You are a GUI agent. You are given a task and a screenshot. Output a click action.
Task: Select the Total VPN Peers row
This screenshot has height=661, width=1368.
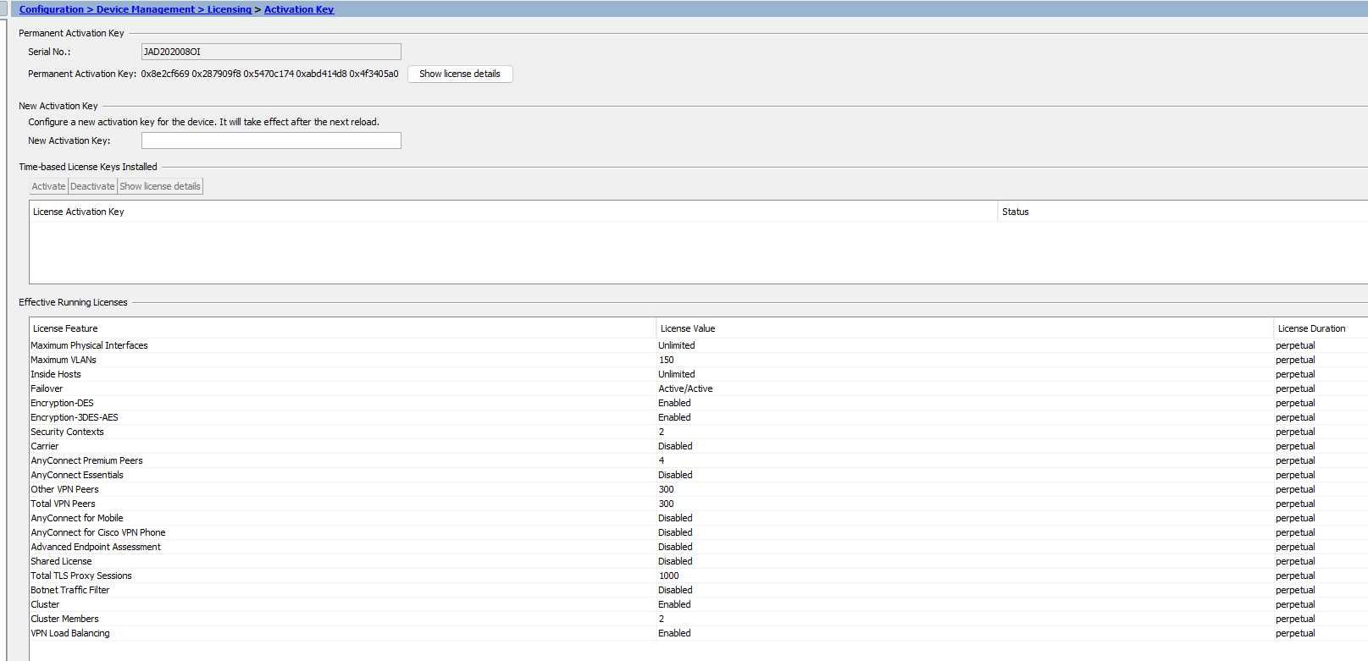(699, 504)
